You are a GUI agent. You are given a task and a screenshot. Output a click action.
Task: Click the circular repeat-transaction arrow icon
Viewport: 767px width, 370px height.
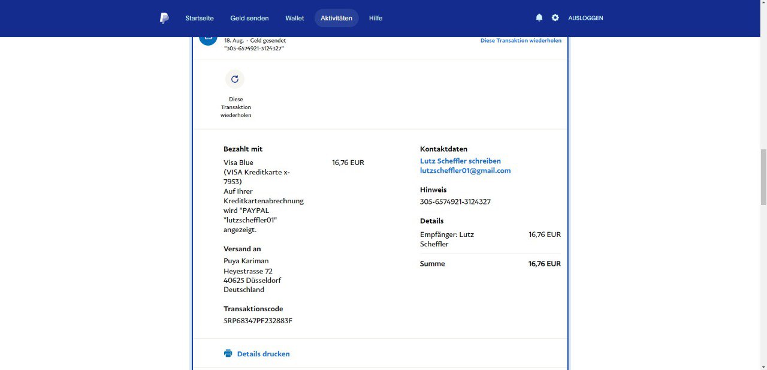click(x=235, y=79)
